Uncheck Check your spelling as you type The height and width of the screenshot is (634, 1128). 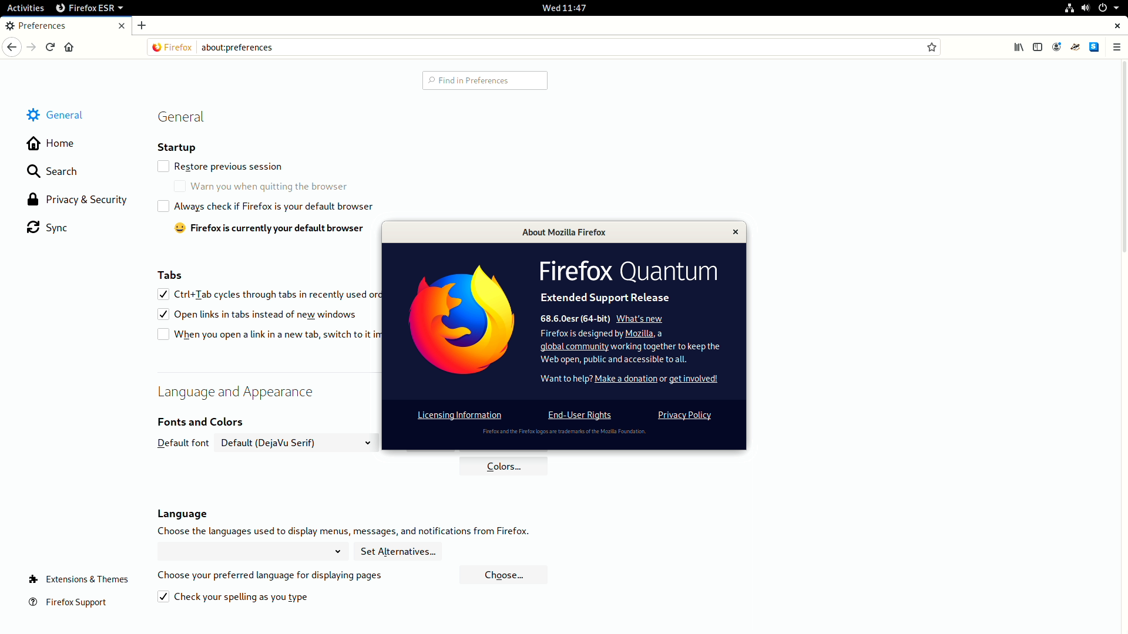point(163,597)
